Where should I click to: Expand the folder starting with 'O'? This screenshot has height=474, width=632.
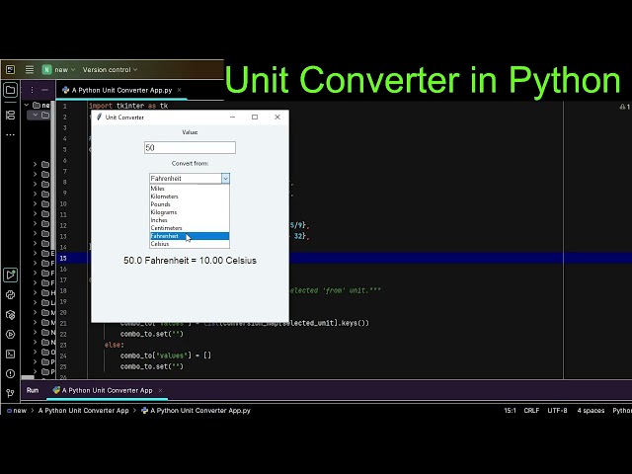pos(36,352)
